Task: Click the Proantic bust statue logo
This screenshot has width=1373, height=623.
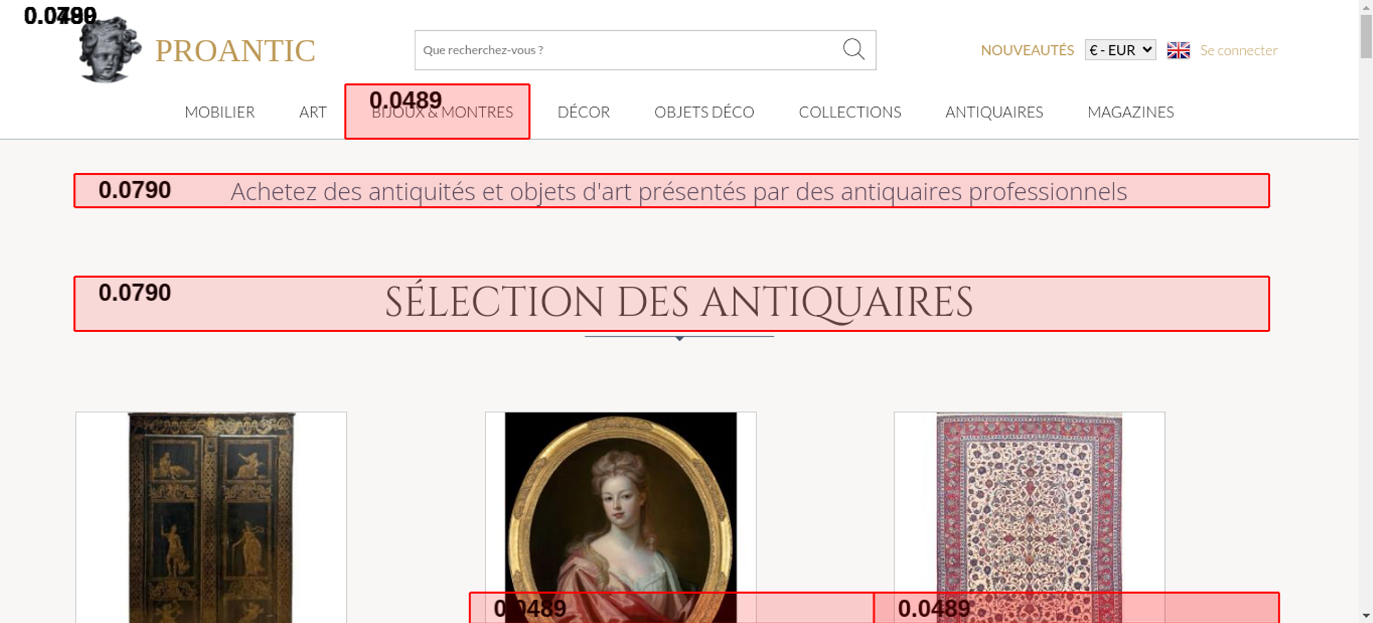Action: (108, 50)
